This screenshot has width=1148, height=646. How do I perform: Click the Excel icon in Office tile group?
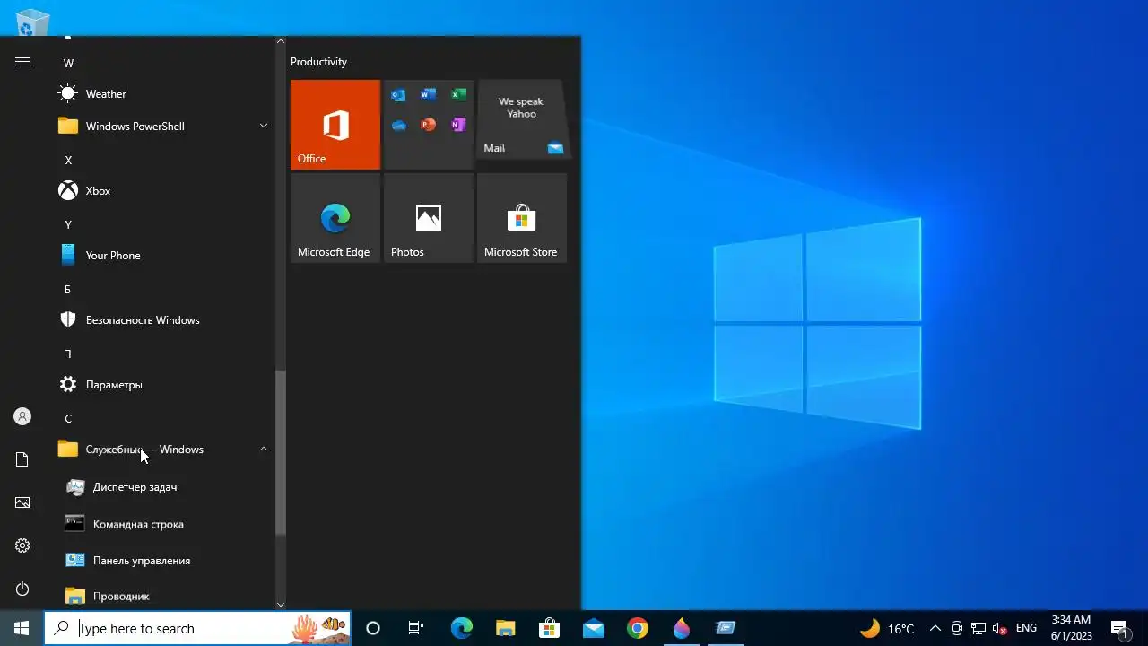[x=458, y=95]
